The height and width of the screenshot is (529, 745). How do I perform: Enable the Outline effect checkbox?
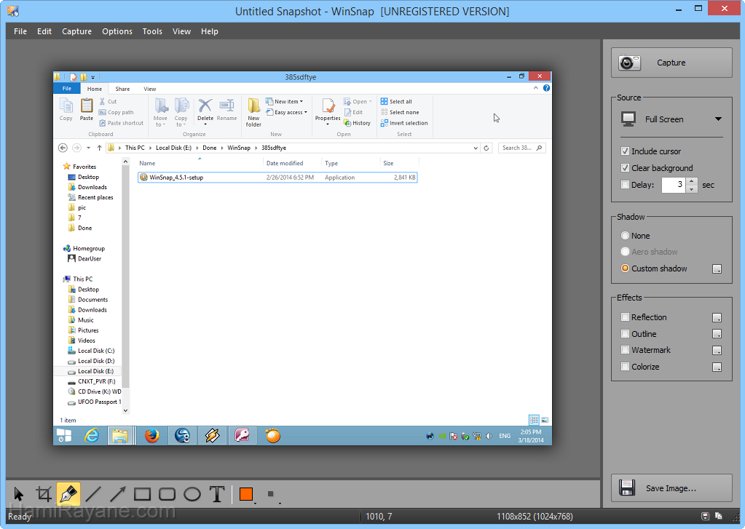click(x=626, y=334)
